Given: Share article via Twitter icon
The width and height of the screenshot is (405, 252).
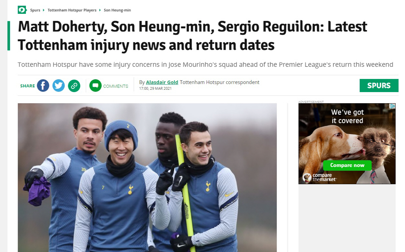Looking at the screenshot, I should coord(59,86).
